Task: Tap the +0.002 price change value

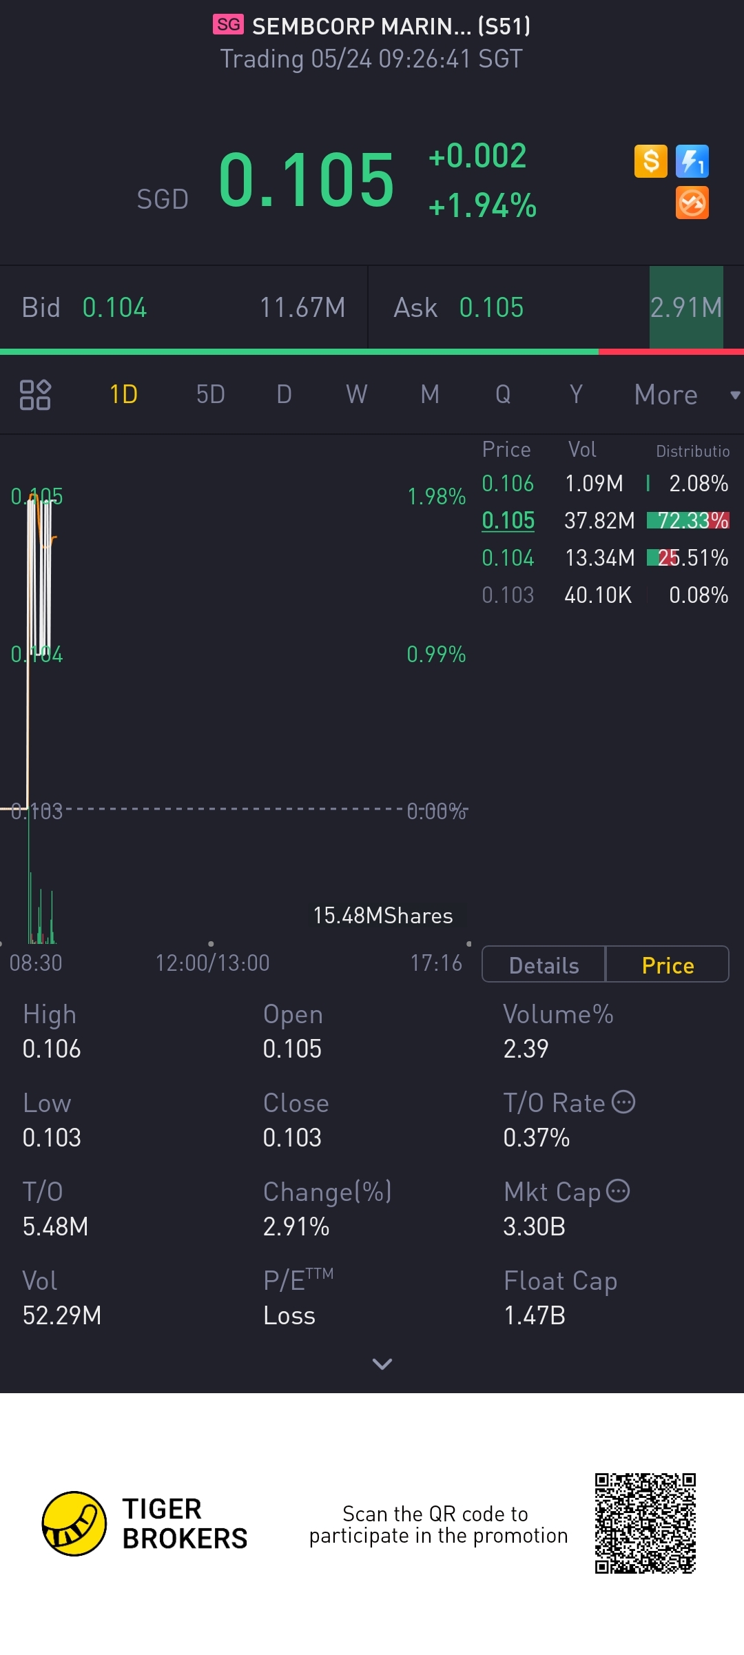Action: click(x=477, y=156)
